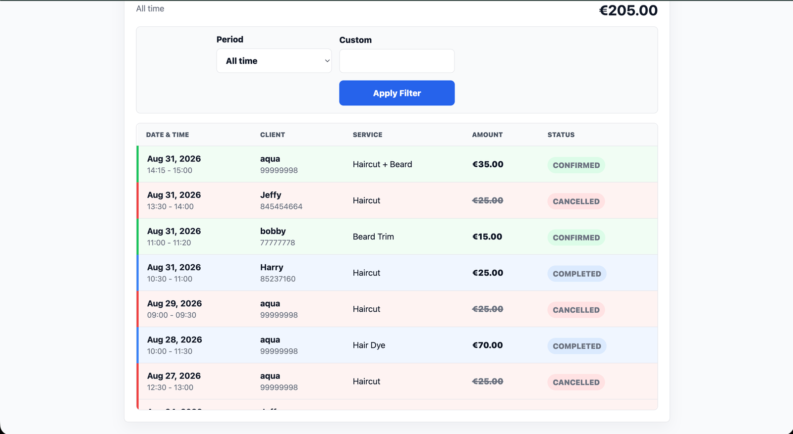Click the AMOUNT column header
793x434 pixels.
click(487, 135)
